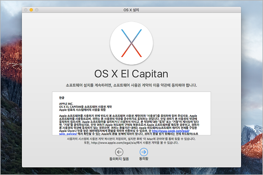Viewport: 263px width, 175px height.
Task: Click the disabled close window button
Action: [26, 10]
